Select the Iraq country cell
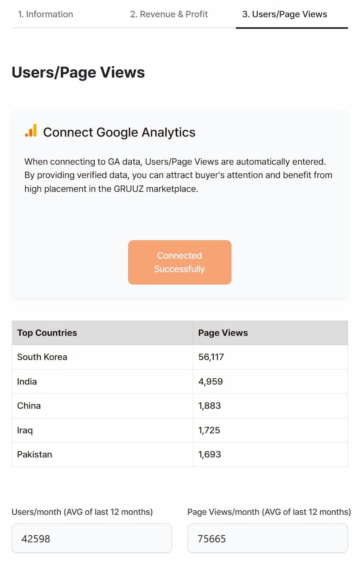 tap(102, 430)
